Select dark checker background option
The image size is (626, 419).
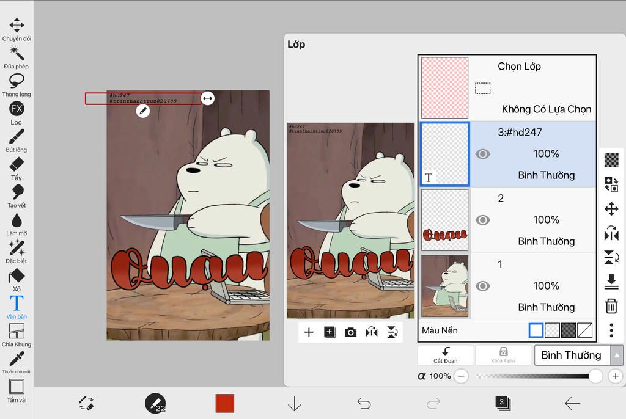(569, 330)
